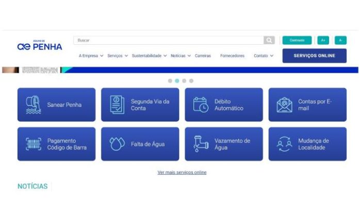The height and width of the screenshot is (198, 359).
Task: Expand the Contato dropdown menu
Action: (263, 56)
